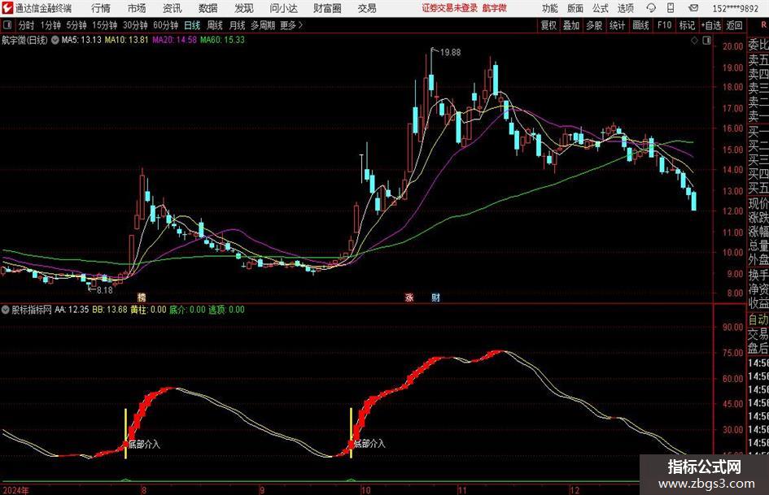Switch to the 5分钟 period tab
The height and width of the screenshot is (495, 769).
(76, 25)
